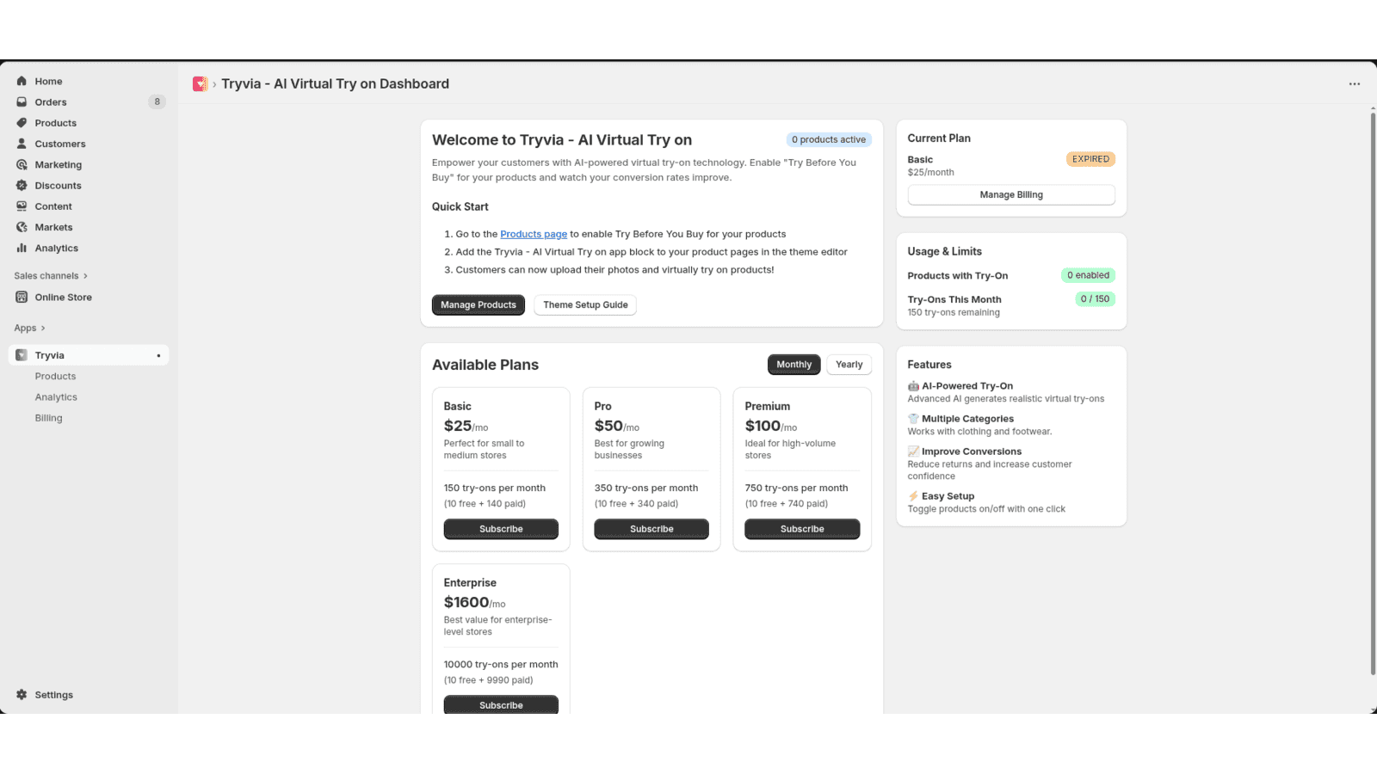Click Manage Billing button
The height and width of the screenshot is (774, 1377).
(1011, 195)
